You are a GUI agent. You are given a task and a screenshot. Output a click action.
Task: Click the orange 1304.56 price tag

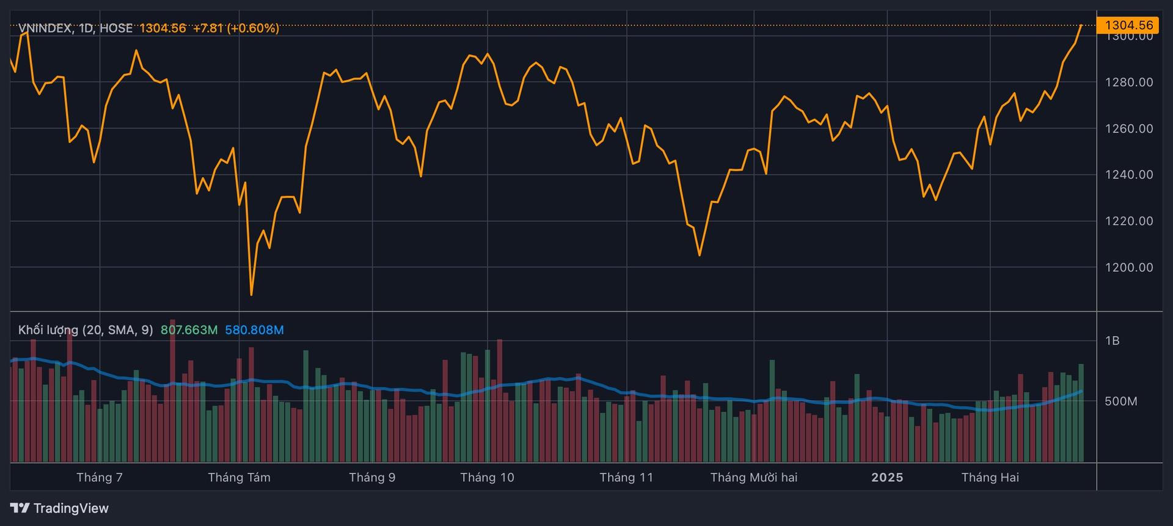1128,25
